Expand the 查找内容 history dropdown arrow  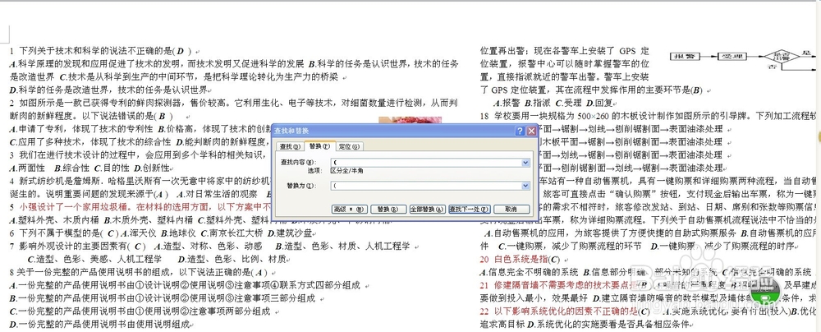click(525, 163)
